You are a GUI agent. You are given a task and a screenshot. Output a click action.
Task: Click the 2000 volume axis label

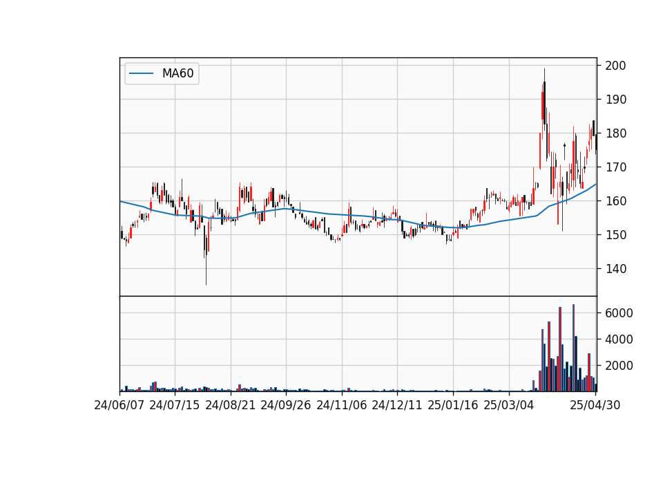pos(619,366)
